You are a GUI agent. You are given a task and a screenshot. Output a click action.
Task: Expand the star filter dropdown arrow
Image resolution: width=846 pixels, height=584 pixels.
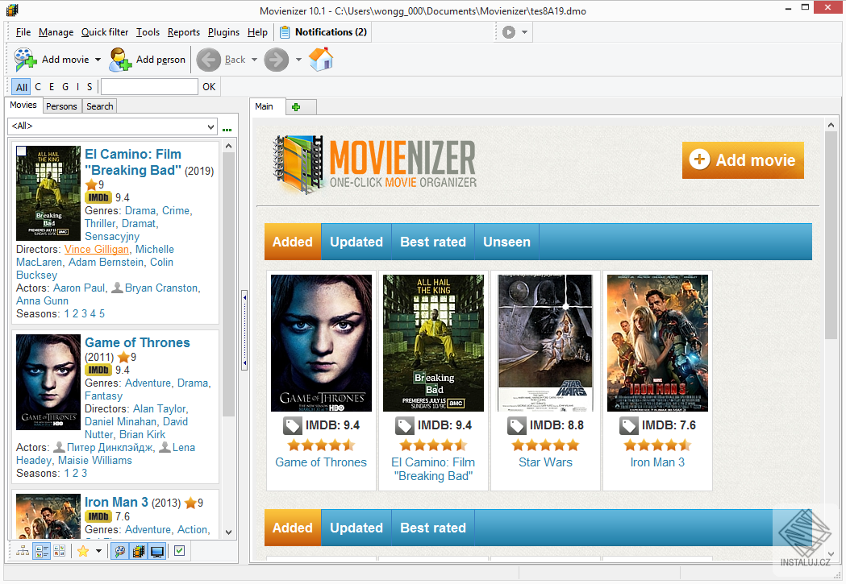(98, 551)
